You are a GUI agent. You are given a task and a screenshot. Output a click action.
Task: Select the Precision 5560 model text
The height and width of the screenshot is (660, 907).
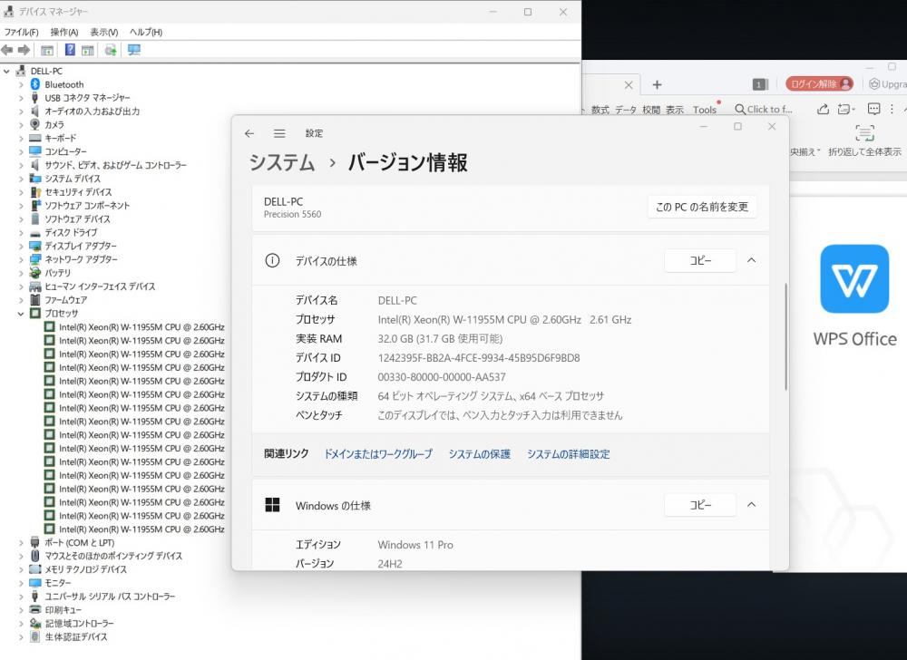click(292, 215)
